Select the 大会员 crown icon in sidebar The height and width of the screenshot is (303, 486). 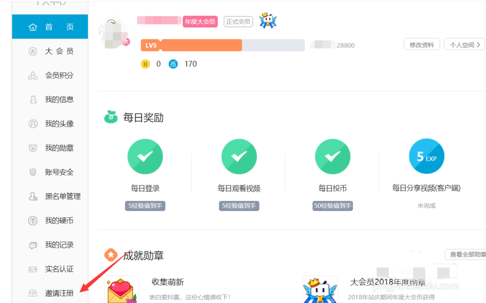click(x=33, y=51)
